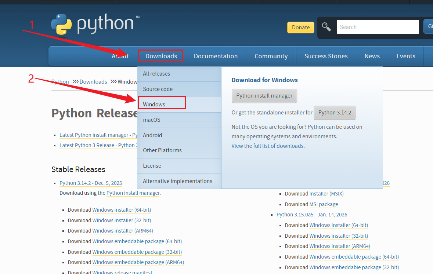Viewport: 433px width, 274px height.
Task: Click the Python install manager button
Action: click(x=264, y=96)
